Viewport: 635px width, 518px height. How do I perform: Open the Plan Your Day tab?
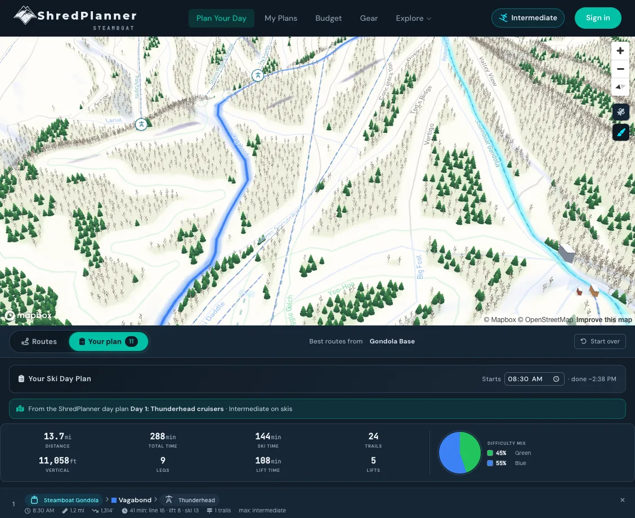point(221,18)
